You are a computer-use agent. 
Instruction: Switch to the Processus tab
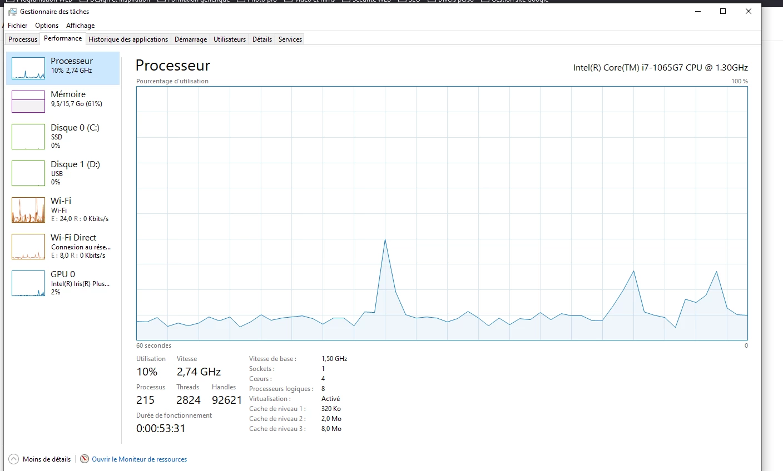point(23,39)
